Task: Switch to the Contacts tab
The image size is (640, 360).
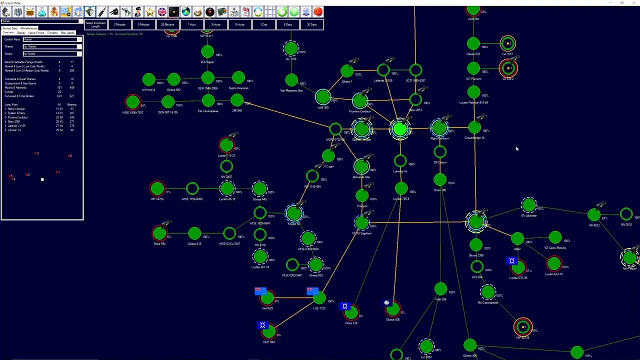Action: pos(52,32)
